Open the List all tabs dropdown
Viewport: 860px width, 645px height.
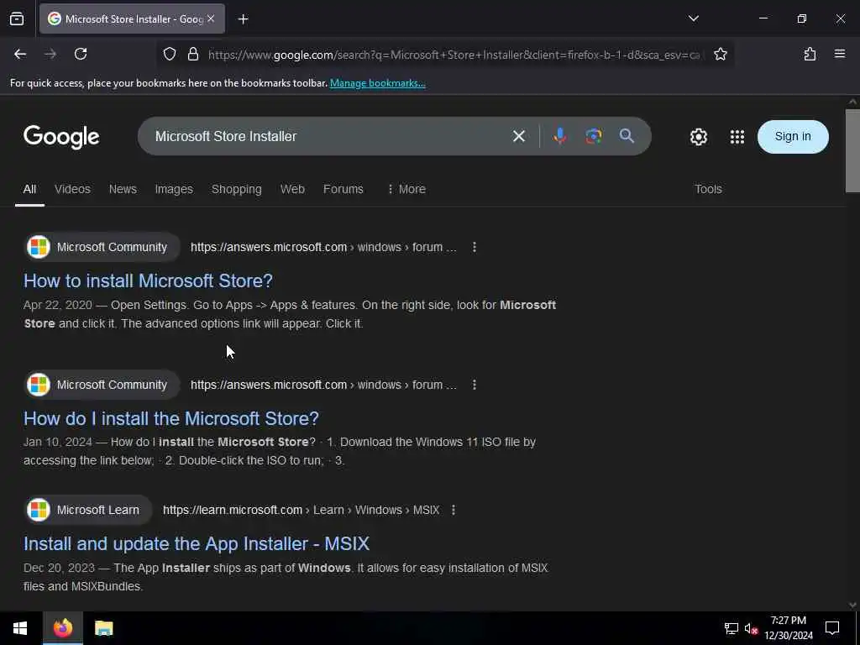(693, 18)
